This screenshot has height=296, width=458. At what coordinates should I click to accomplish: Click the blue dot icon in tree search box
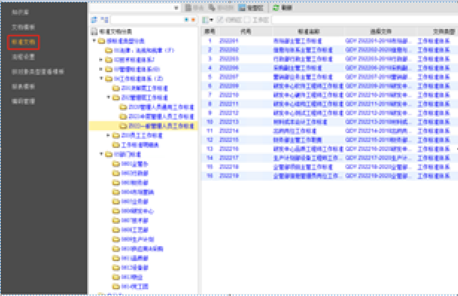187,20
